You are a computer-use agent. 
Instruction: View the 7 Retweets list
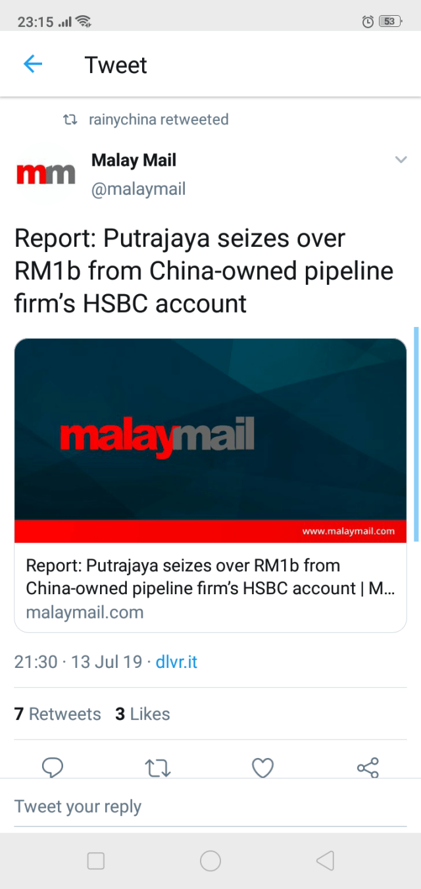58,714
